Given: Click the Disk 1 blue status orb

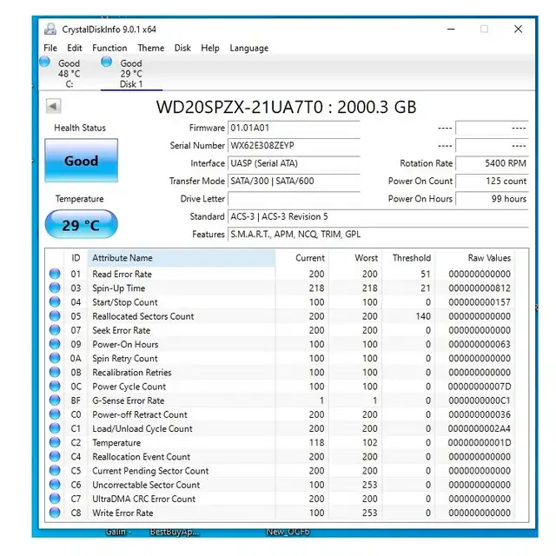Looking at the screenshot, I should (x=106, y=62).
